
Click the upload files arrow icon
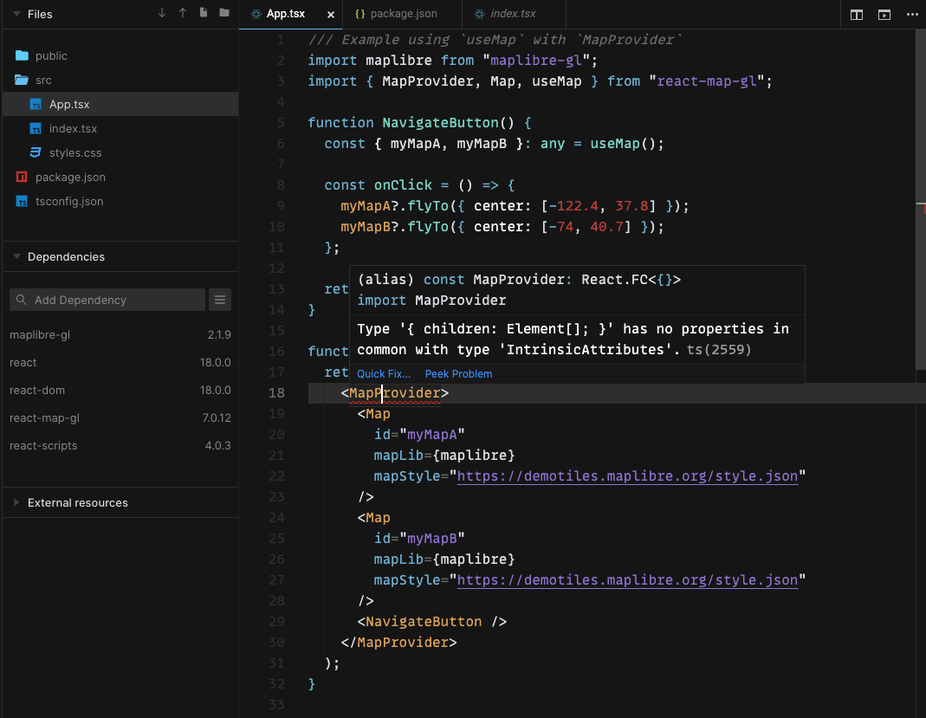[x=182, y=14]
